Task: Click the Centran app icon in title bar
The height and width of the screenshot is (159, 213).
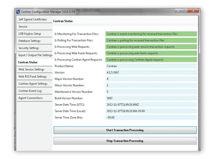Action: [18, 12]
